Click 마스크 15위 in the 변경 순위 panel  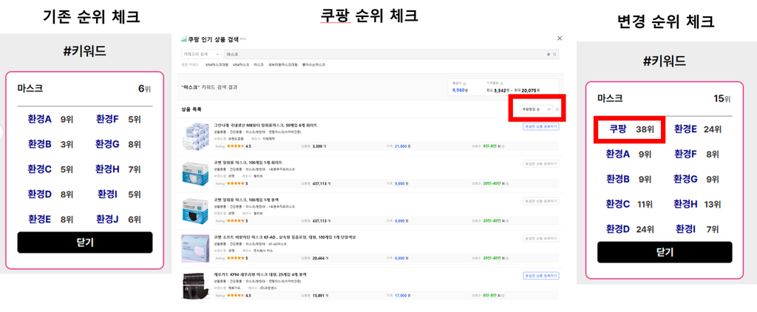pyautogui.click(x=665, y=98)
